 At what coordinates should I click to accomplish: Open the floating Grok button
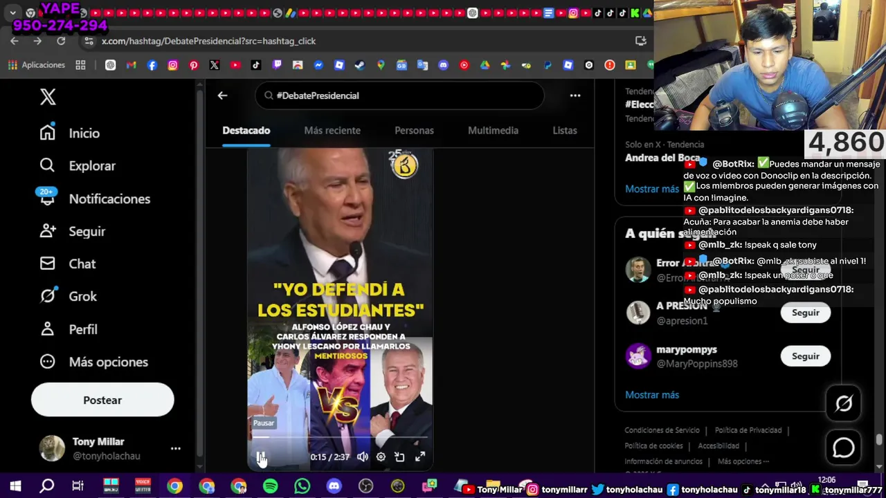pos(844,403)
